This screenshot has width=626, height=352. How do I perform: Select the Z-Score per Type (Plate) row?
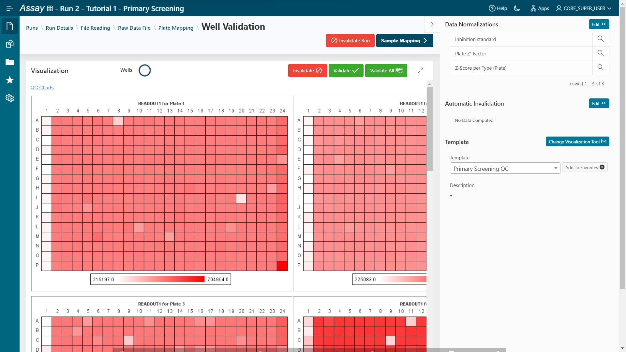pyautogui.click(x=521, y=68)
